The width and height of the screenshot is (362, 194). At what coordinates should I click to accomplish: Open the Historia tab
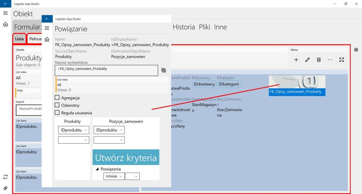coord(184,27)
